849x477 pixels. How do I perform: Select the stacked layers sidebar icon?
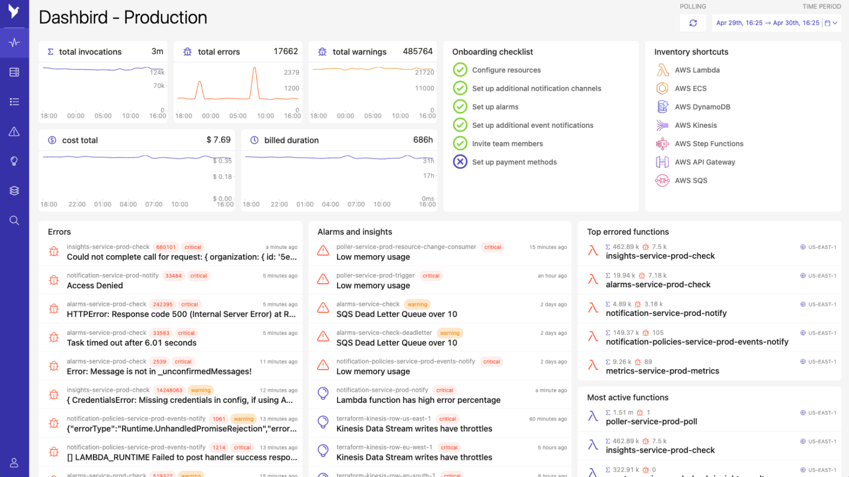[14, 190]
